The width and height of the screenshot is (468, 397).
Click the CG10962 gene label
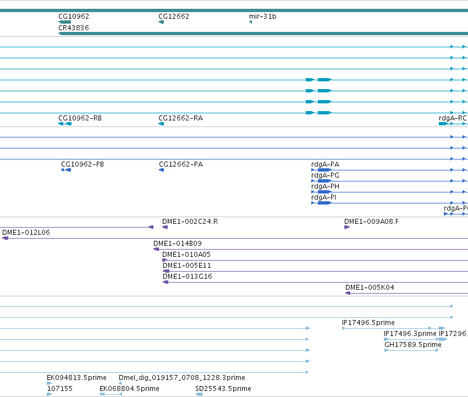click(x=74, y=16)
